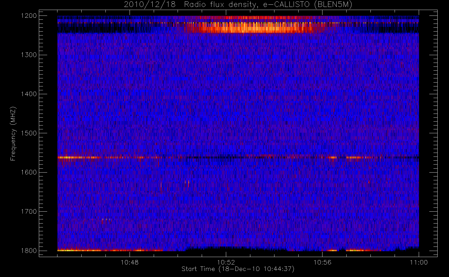
Task: Click the 1500 frequency tick label
Action: point(29,133)
